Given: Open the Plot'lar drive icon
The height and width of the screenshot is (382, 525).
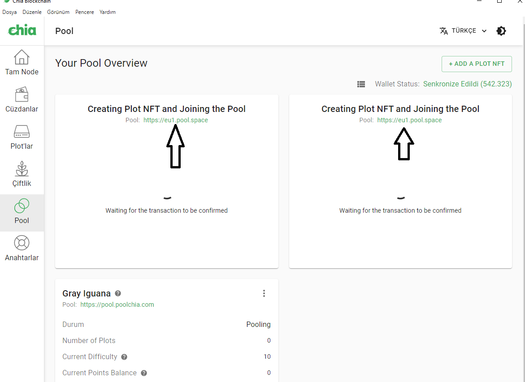Looking at the screenshot, I should tap(22, 132).
